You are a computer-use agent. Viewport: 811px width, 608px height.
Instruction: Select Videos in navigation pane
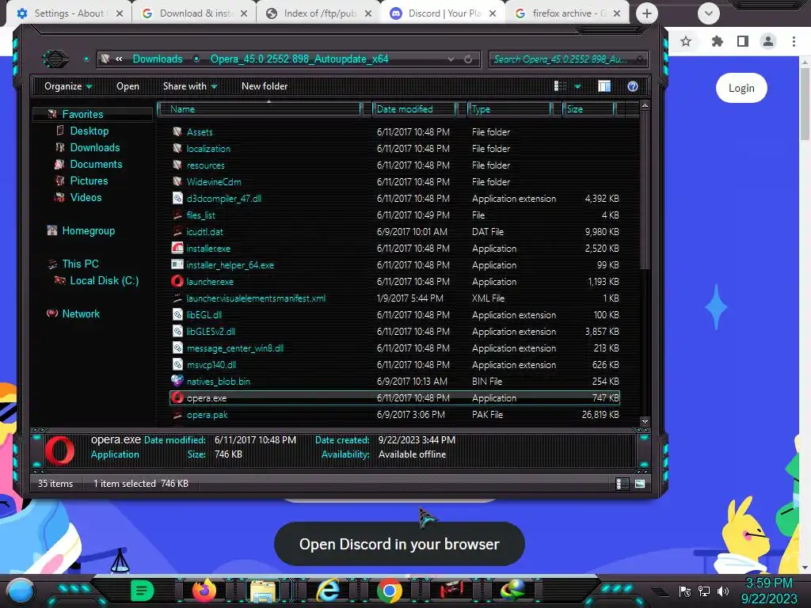86,197
